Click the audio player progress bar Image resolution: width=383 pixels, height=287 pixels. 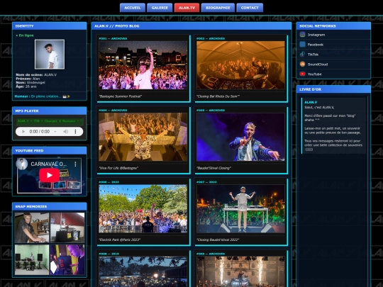55,132
